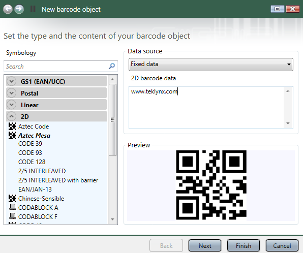The height and width of the screenshot is (253, 303).
Task: Click barcode data box scroll-down arrow
Action: (x=288, y=123)
